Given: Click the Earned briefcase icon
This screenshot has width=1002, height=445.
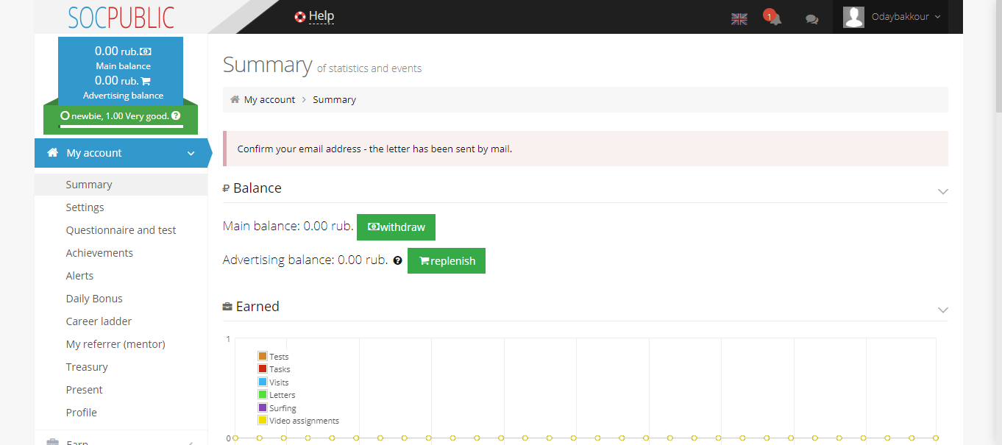Looking at the screenshot, I should click(x=227, y=307).
